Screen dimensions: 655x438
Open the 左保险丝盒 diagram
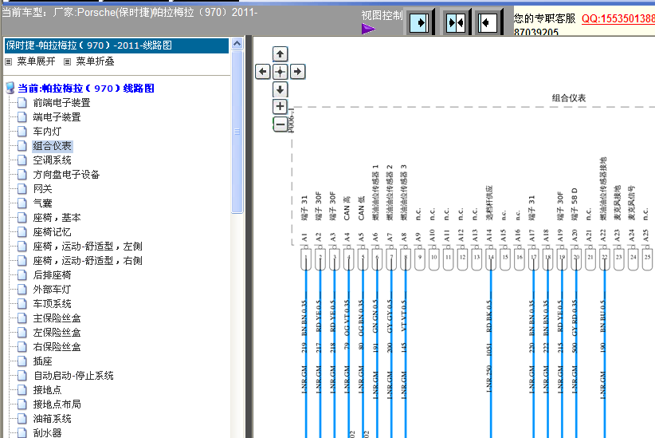[57, 333]
